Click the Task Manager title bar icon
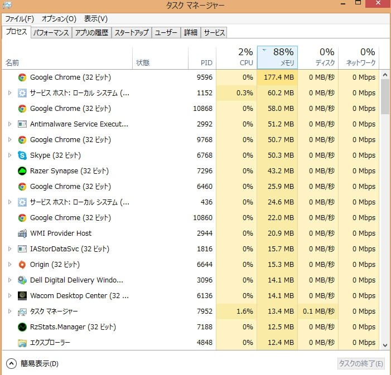This screenshot has height=375, width=391. pos(7,4)
